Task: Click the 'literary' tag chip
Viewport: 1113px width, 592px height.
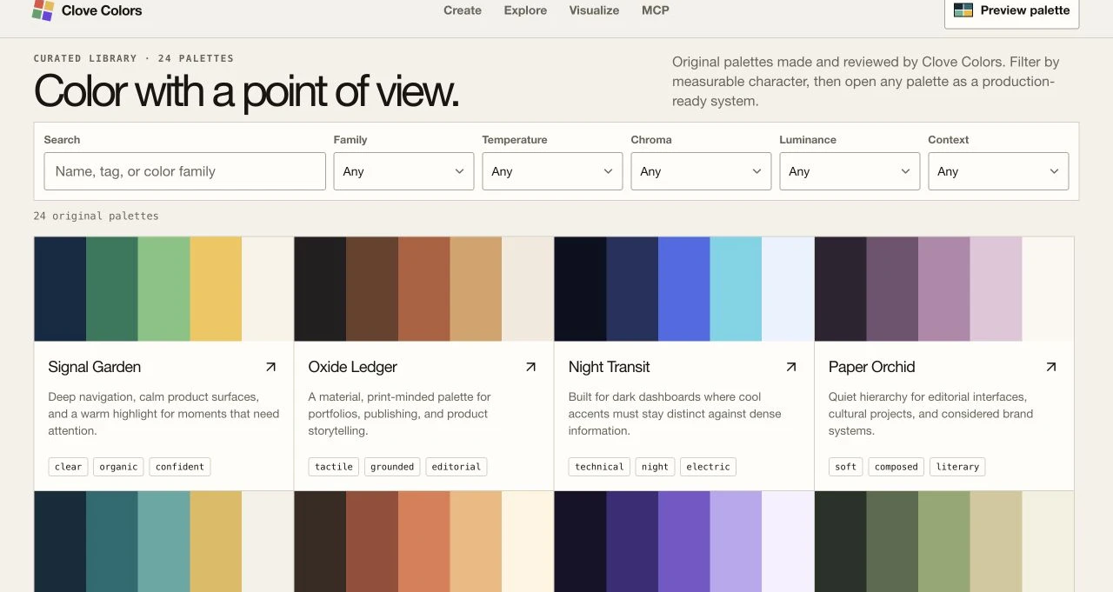Action: coord(957,467)
